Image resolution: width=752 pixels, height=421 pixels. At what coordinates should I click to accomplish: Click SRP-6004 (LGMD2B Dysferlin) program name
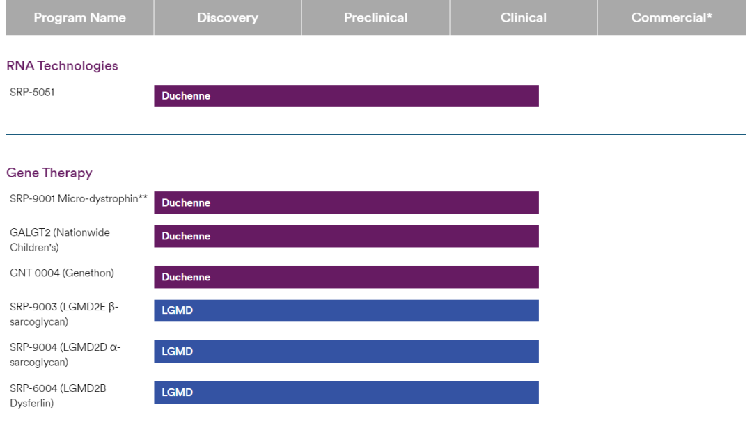pos(58,395)
